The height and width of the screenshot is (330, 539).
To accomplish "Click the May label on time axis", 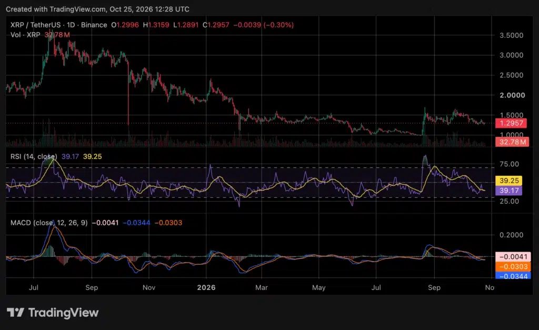I will click(x=318, y=287).
